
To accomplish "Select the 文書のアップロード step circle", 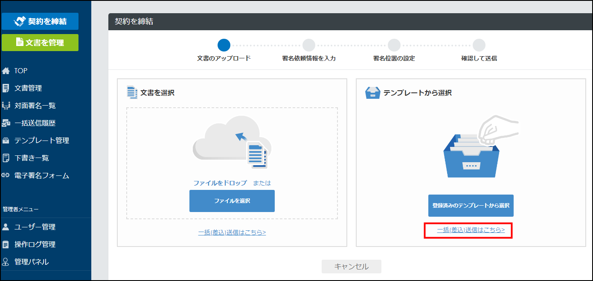I will click(x=224, y=45).
